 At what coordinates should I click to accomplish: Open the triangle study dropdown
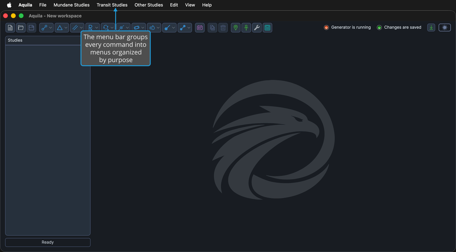click(x=62, y=28)
